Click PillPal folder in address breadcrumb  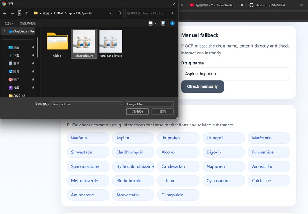[x=74, y=13]
